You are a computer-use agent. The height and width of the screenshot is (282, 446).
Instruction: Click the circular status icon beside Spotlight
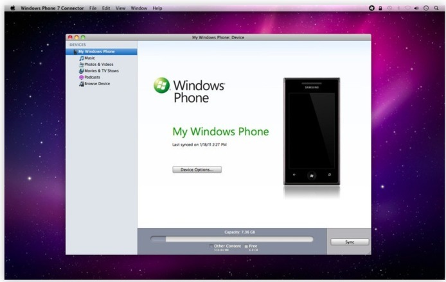[426, 8]
